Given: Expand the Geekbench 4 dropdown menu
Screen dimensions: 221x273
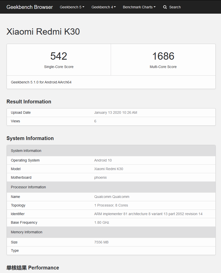Looking at the screenshot, I should click(103, 7).
